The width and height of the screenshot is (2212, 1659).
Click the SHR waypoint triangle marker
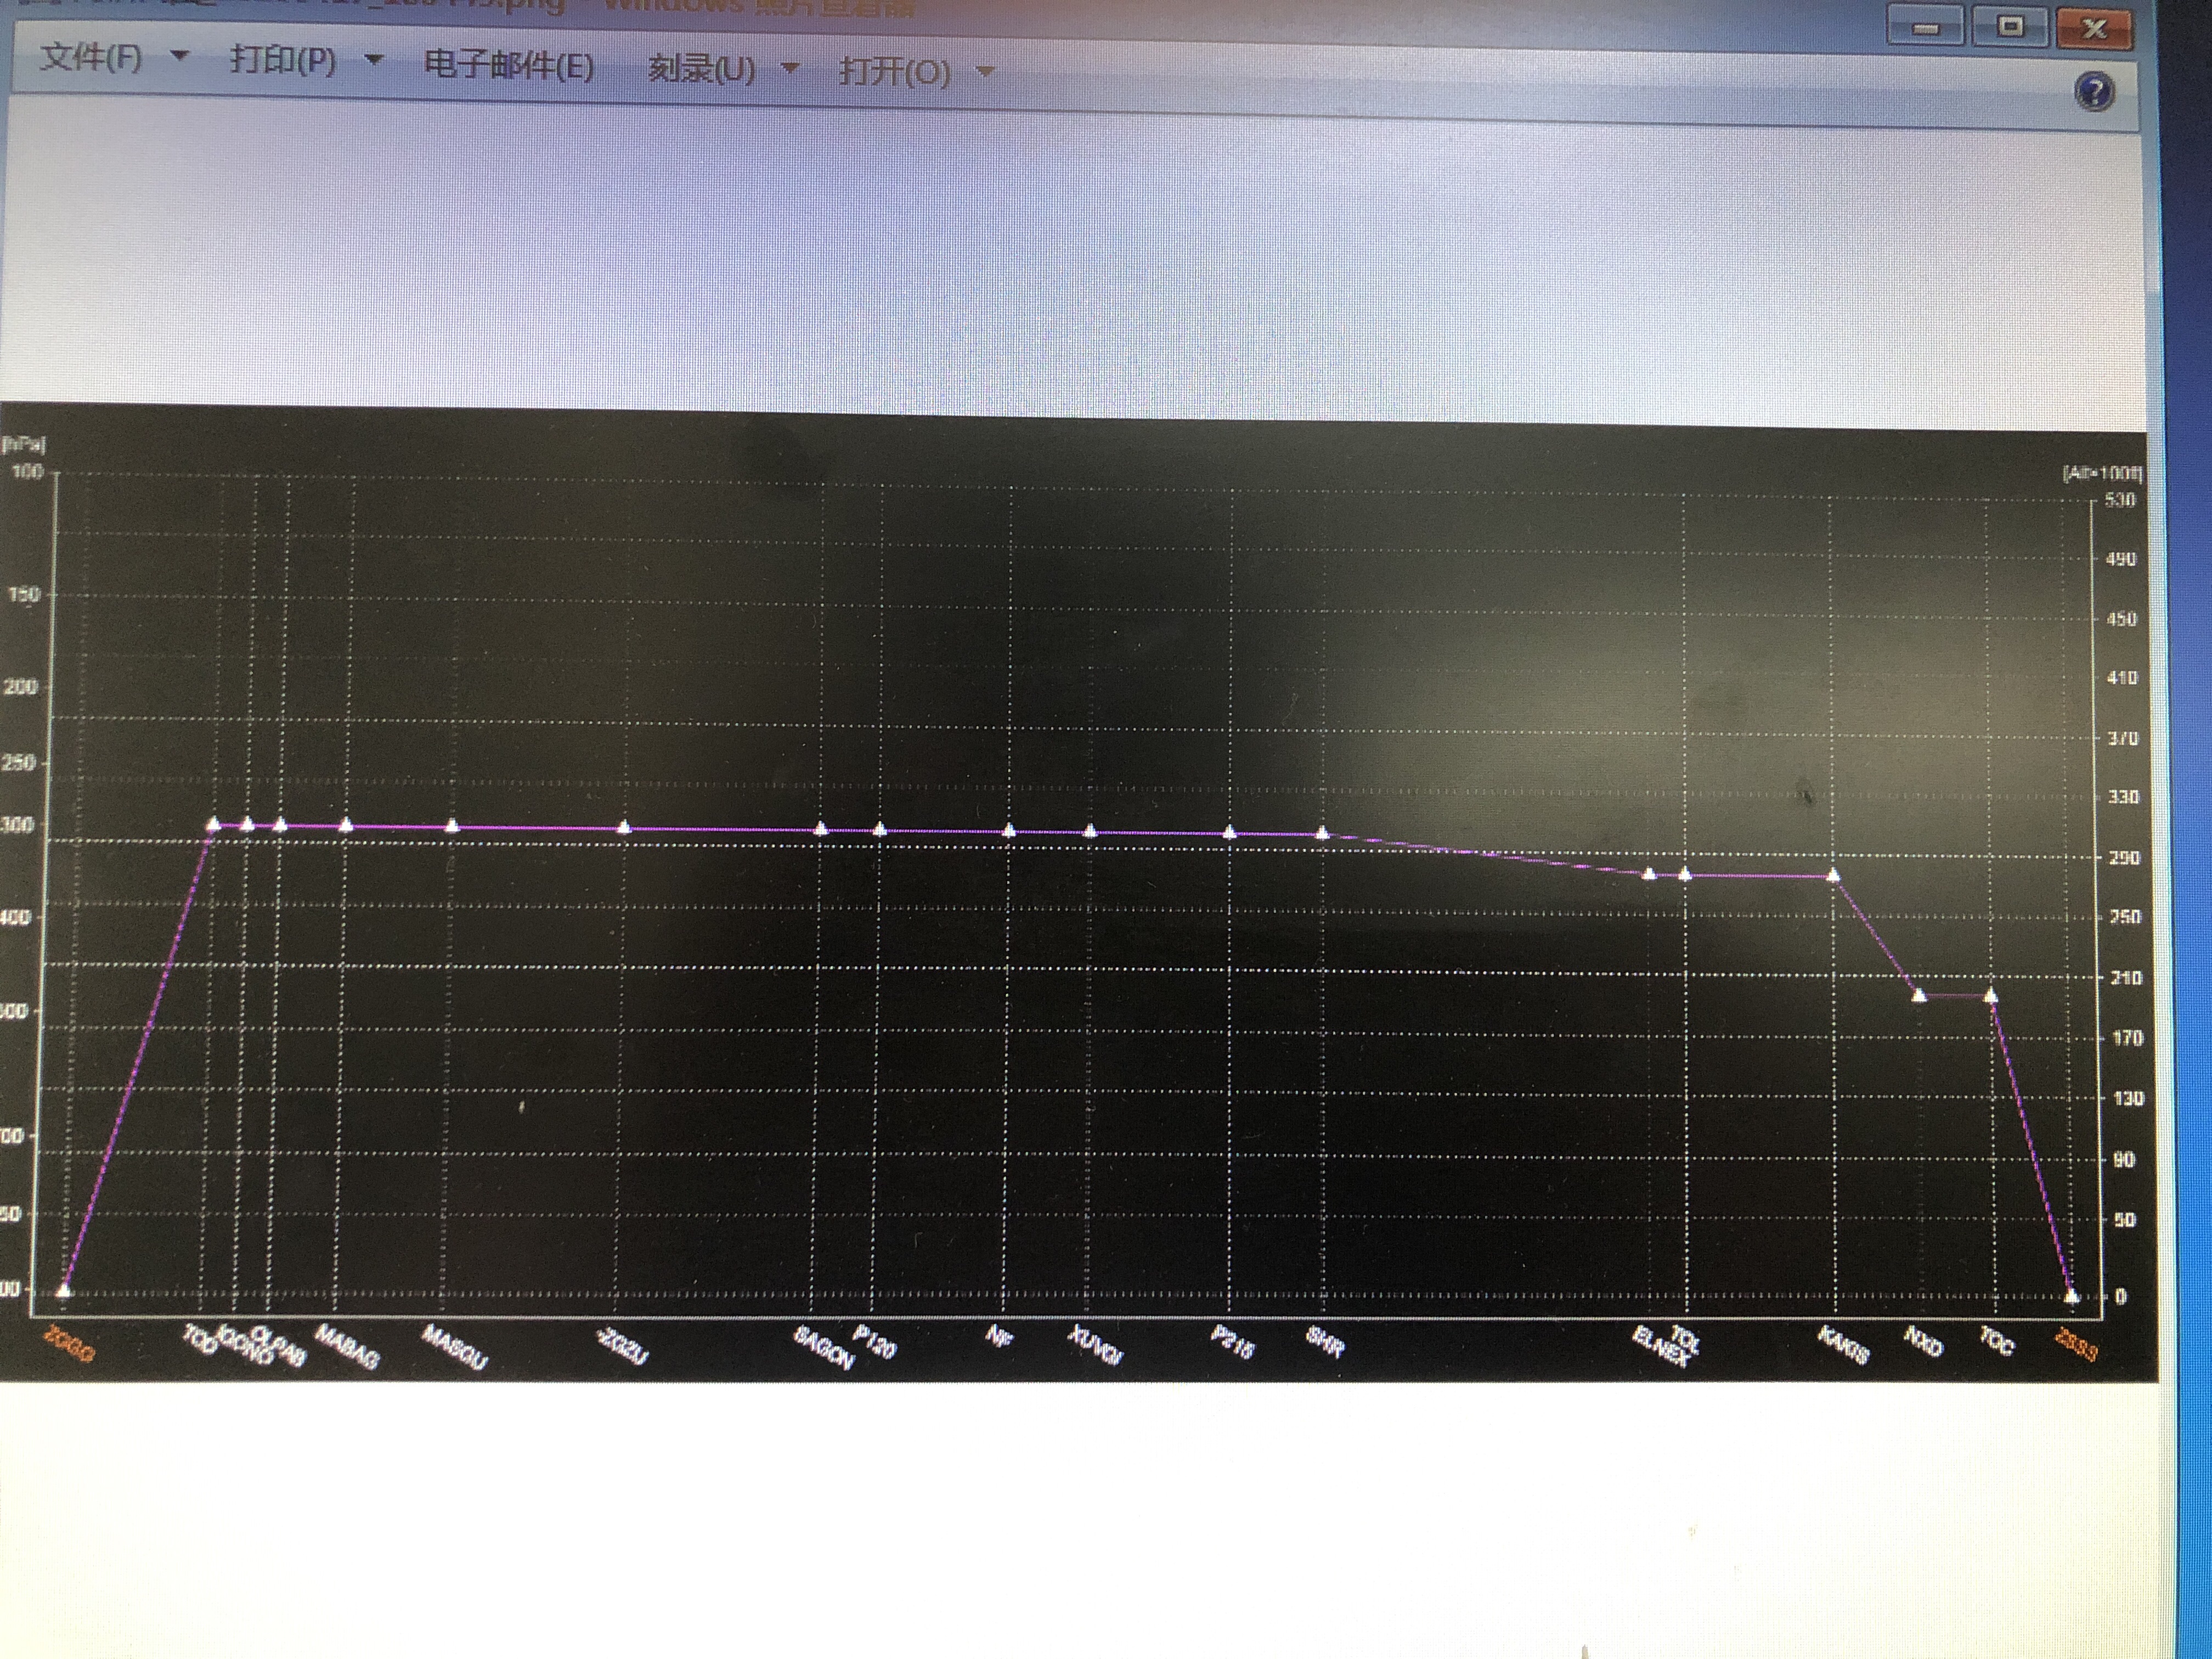click(x=1322, y=833)
